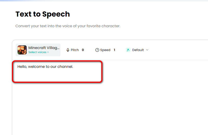Click the small arrow after Select voices
The height and width of the screenshot is (135, 208).
click(48, 52)
